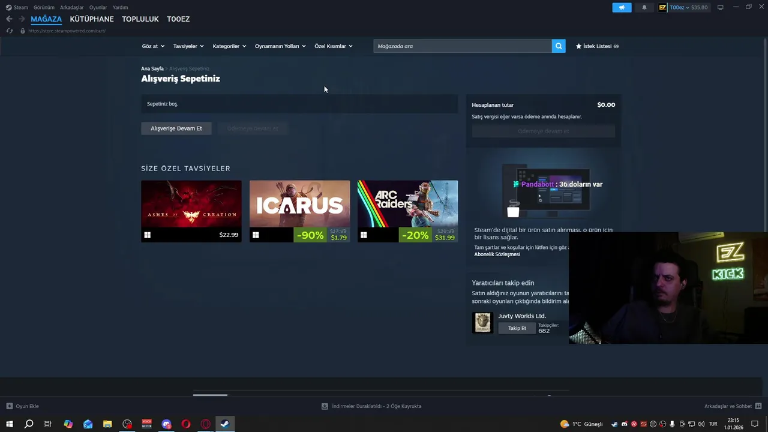Click the volume speaker tray icon
The width and height of the screenshot is (768, 432).
[701, 424]
